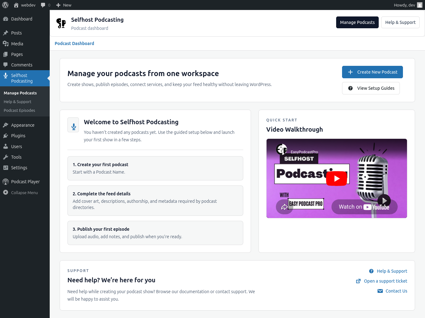
Task: Select step 1 Create your first podcast
Action: 155,168
